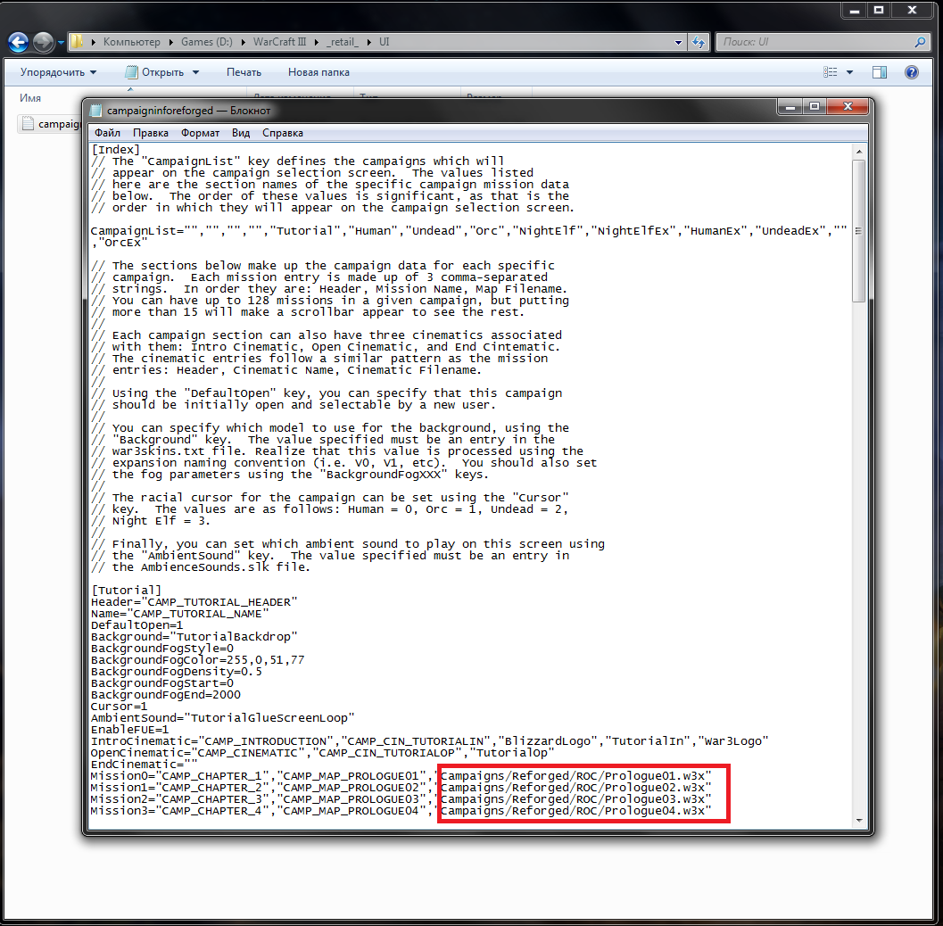Choose Печать in Explorer toolbar
The width and height of the screenshot is (943, 926).
click(x=244, y=72)
